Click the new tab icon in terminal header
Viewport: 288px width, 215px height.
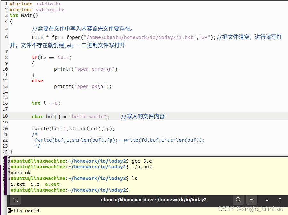(x=15, y=200)
